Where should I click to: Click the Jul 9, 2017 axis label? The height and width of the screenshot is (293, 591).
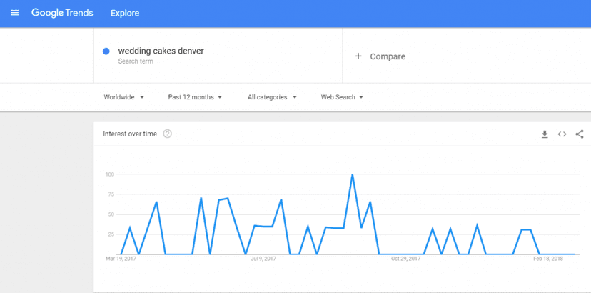[263, 259]
